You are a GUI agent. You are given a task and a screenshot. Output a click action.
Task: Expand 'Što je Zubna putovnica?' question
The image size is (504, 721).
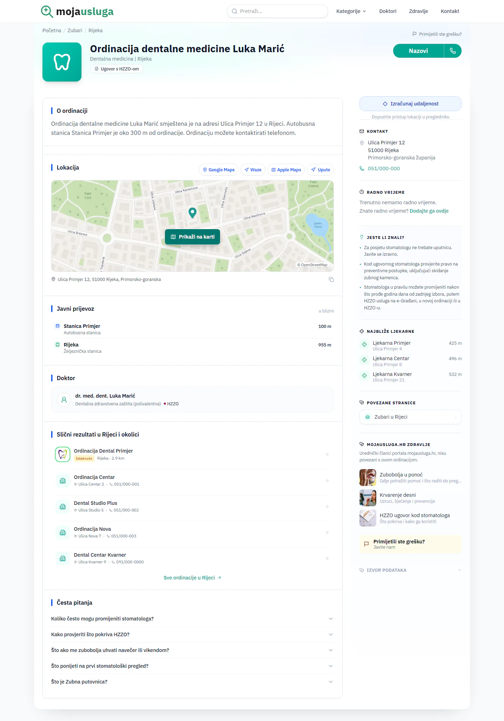(192, 682)
